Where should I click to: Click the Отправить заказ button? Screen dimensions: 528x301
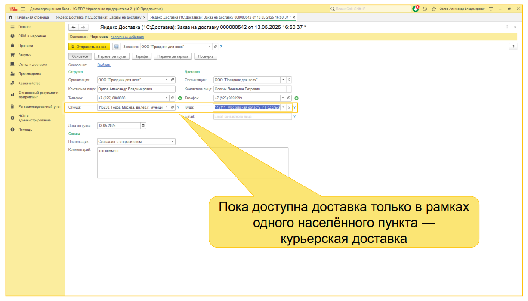(89, 47)
